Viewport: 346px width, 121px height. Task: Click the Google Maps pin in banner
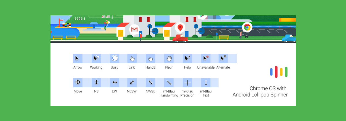pyautogui.click(x=180, y=28)
